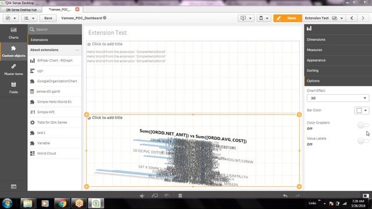Click the bar chart icon atop properties panel
The image size is (372, 209).
[x=309, y=28]
